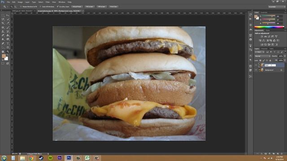Add a Curves adjustment
Viewport: 287px width, 161px height.
269,37
